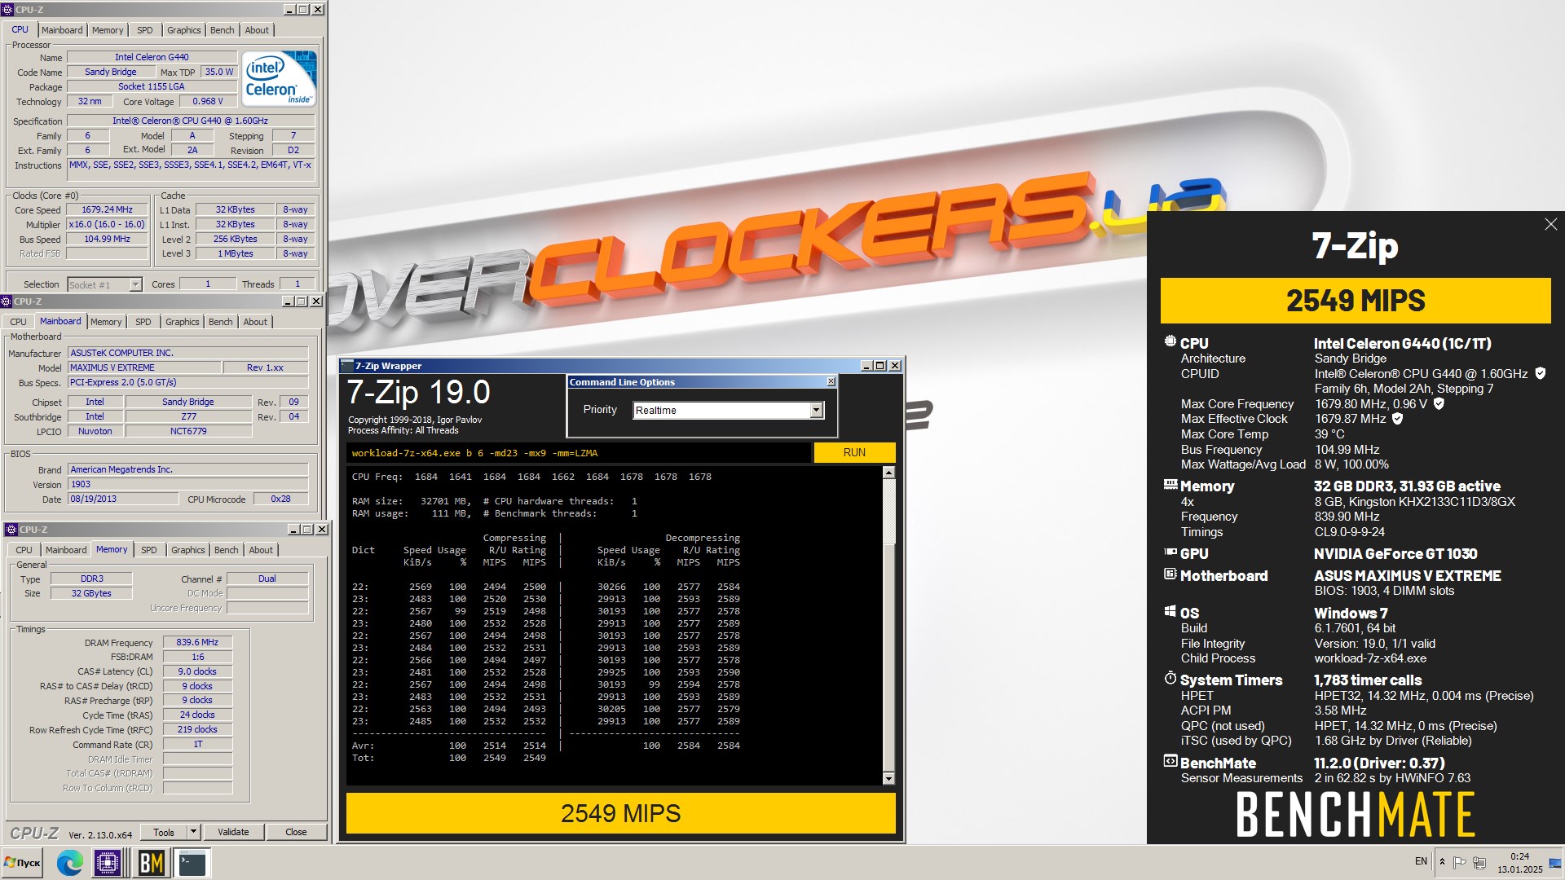Click the stopwatch icon beside System Timers
Screen dimensions: 1565x880
[x=1170, y=678]
